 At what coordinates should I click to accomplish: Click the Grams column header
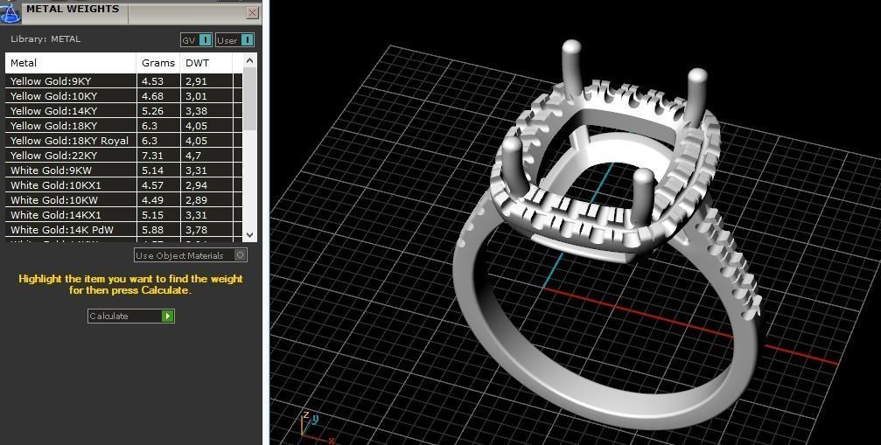click(158, 63)
